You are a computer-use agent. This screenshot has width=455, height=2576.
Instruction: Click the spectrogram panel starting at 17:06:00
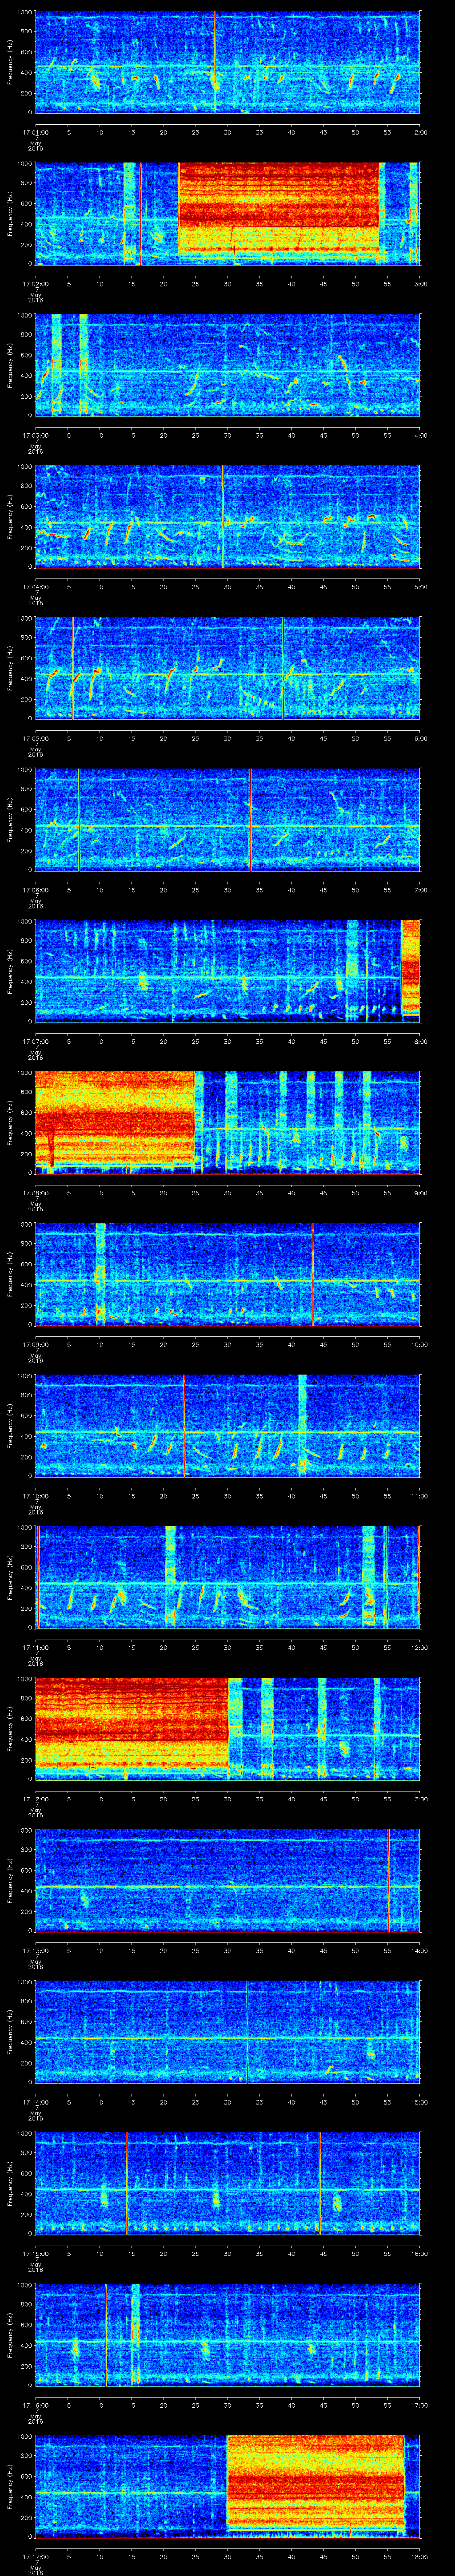[227, 820]
